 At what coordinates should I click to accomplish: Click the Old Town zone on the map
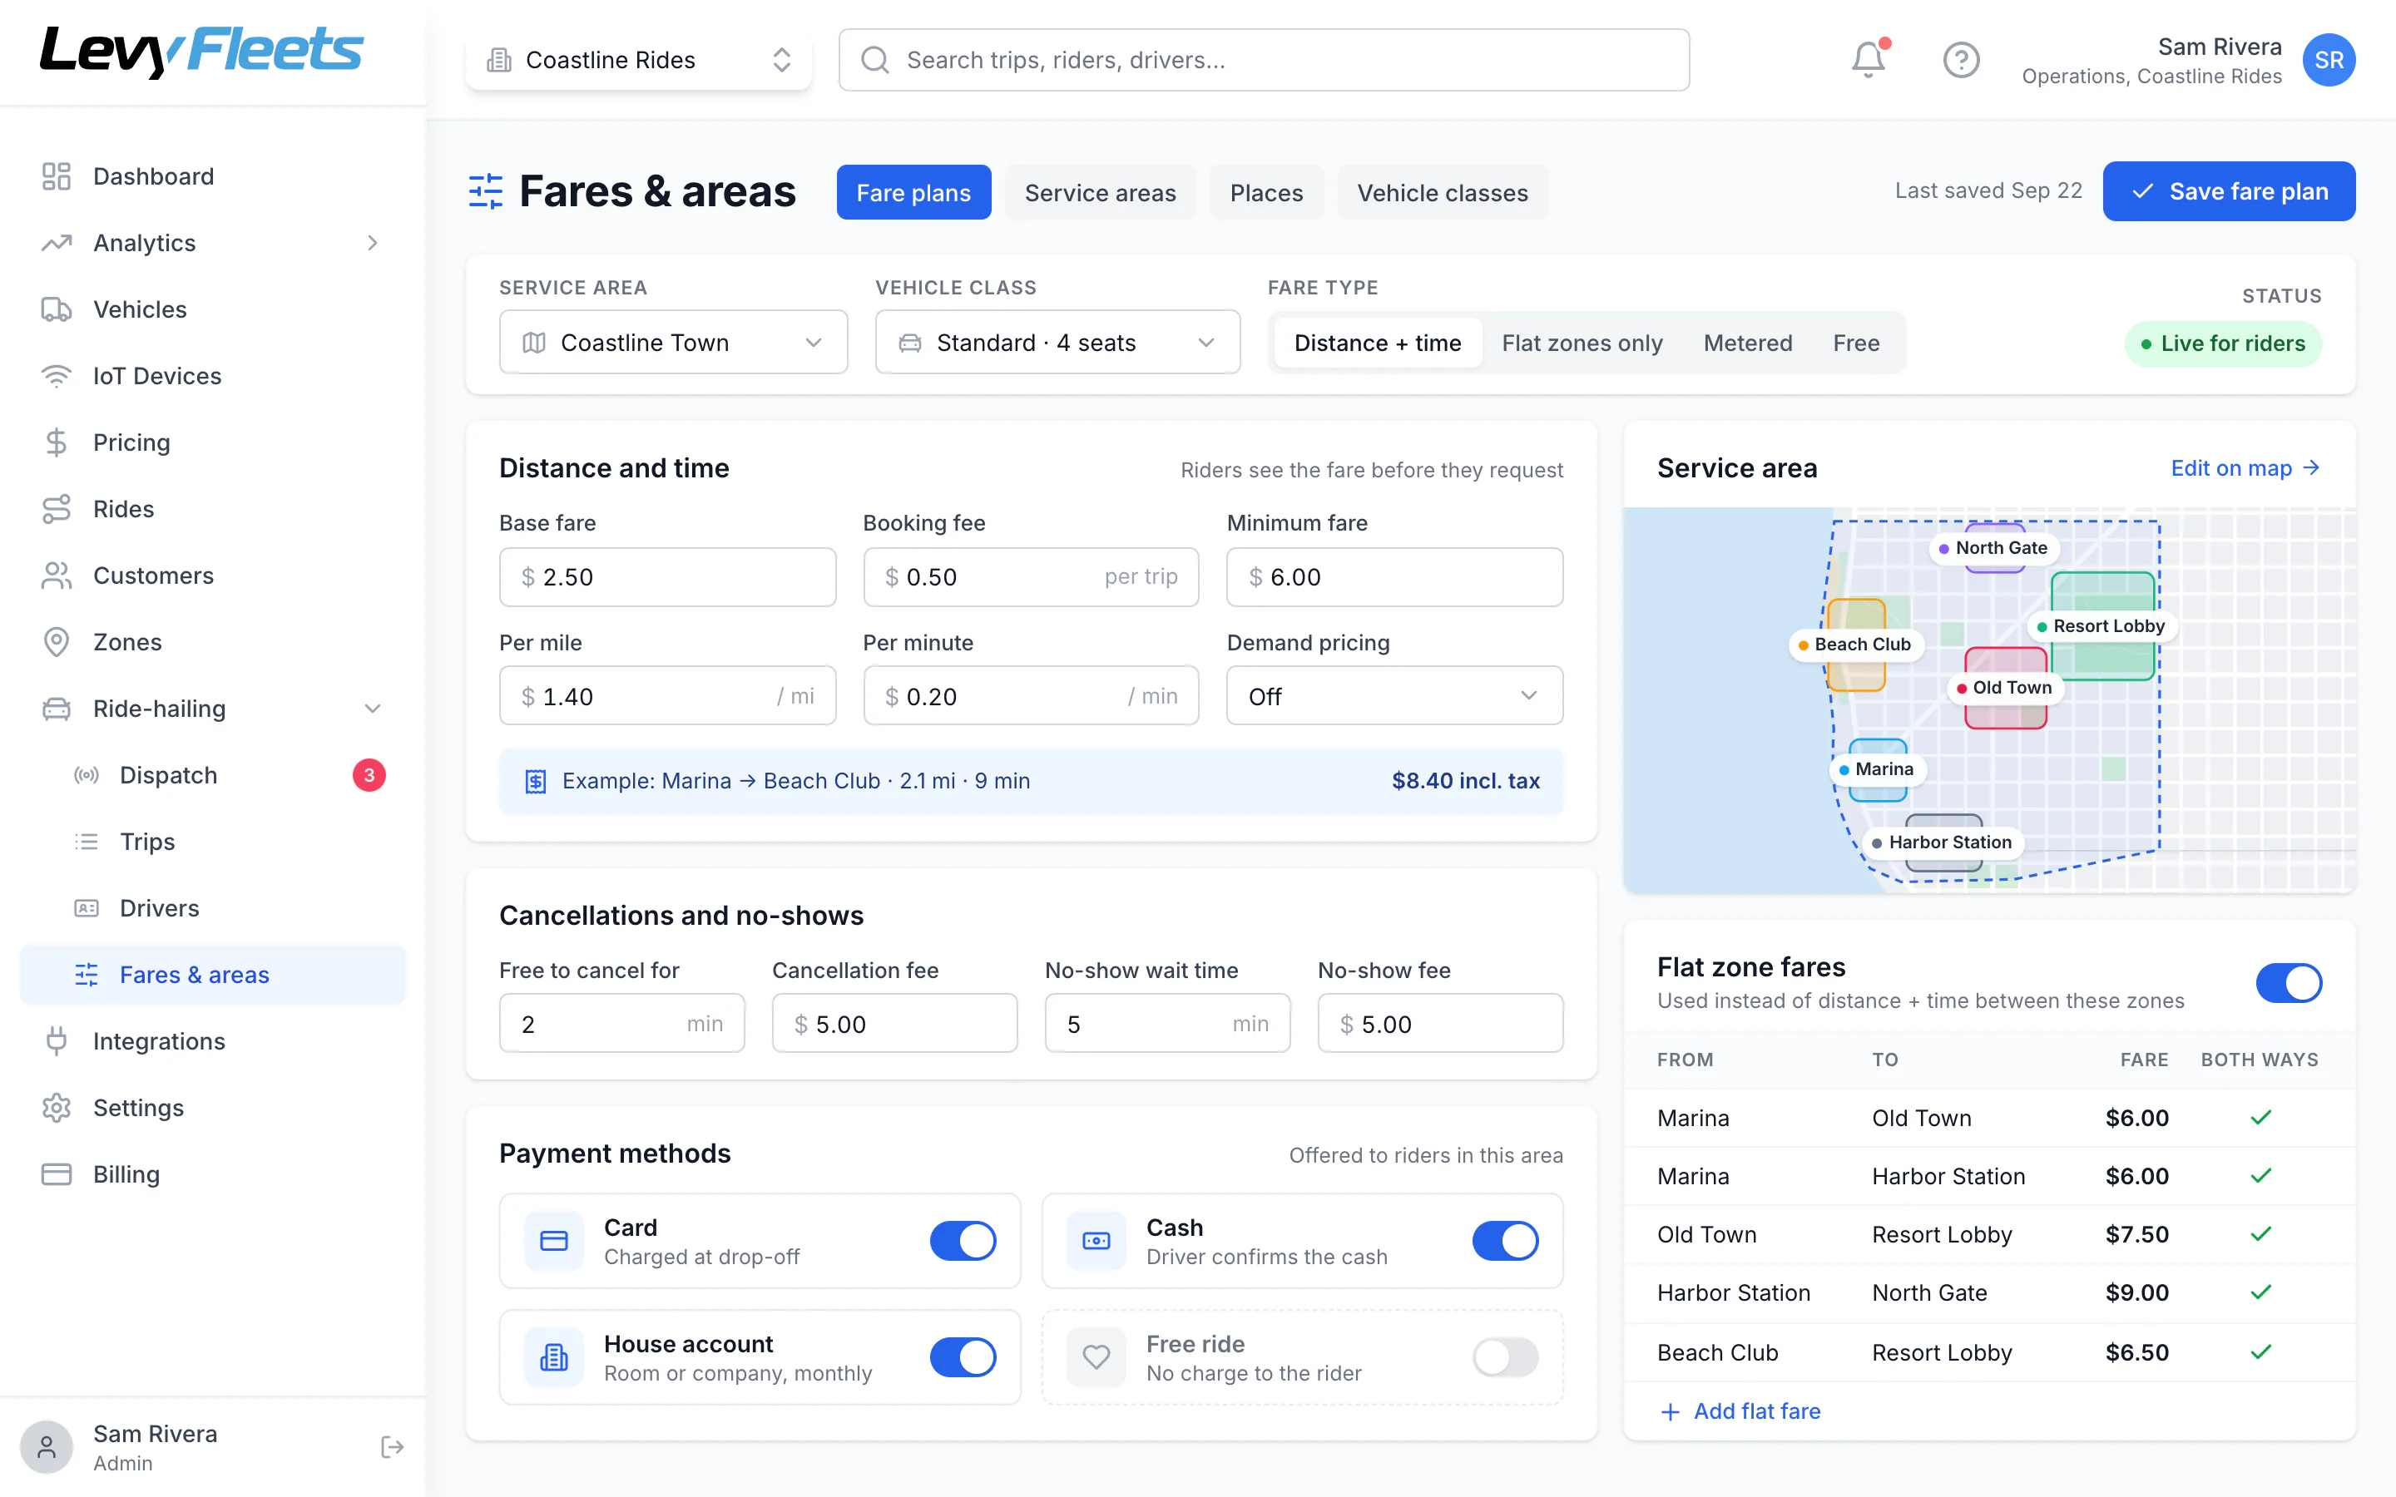point(2005,688)
